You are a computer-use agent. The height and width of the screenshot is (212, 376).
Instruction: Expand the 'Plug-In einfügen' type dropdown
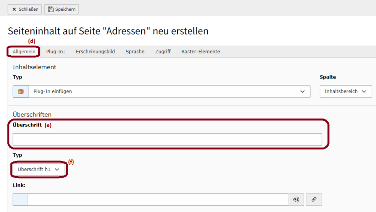170,91
